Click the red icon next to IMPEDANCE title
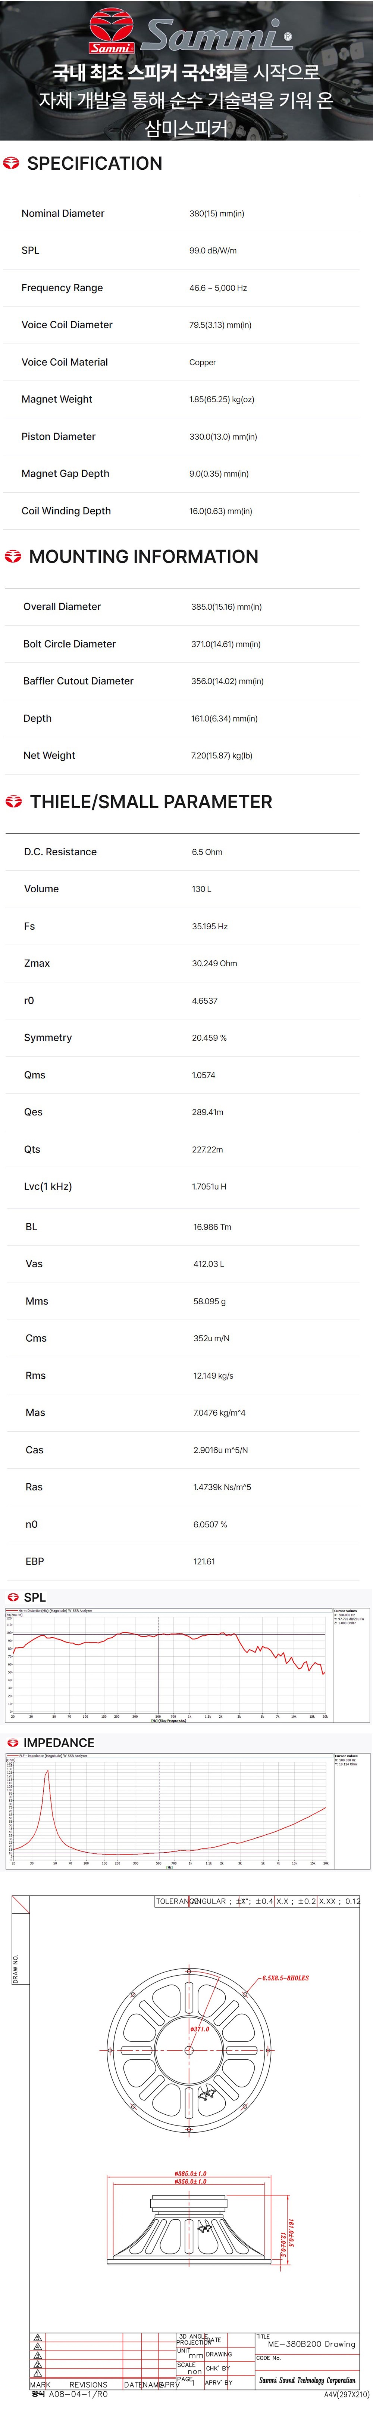The image size is (373, 2410). [x=13, y=1743]
